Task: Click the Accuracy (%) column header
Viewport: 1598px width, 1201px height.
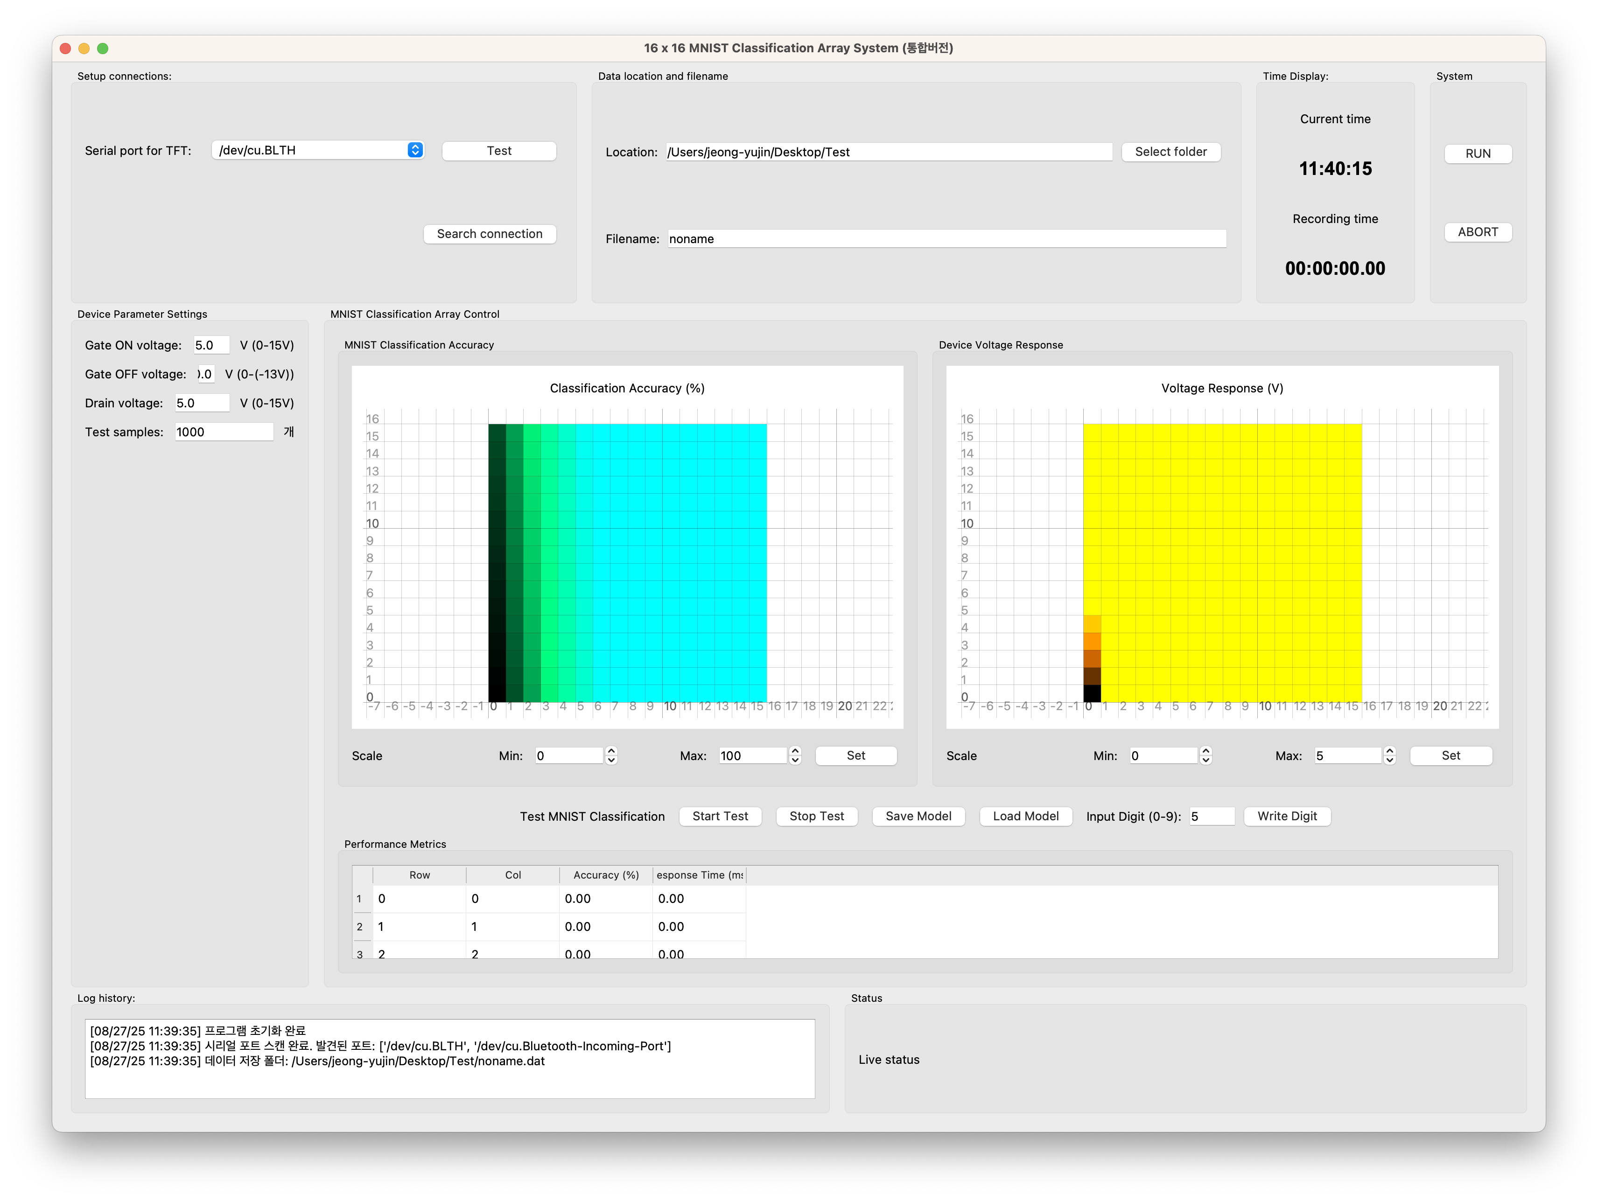Action: (x=605, y=874)
